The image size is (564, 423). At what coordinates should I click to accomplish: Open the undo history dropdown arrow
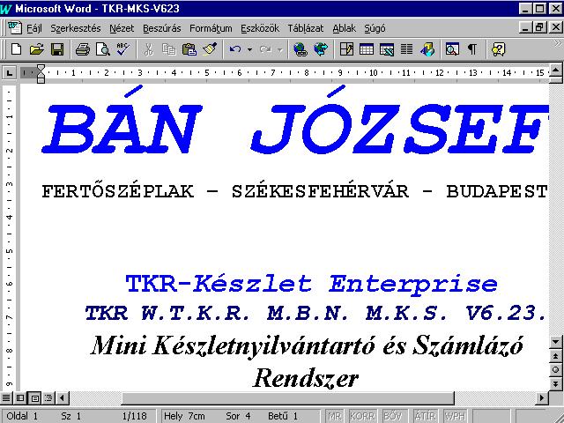pyautogui.click(x=249, y=49)
